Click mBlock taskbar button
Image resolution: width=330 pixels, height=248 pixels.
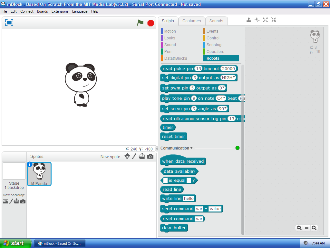(60, 243)
